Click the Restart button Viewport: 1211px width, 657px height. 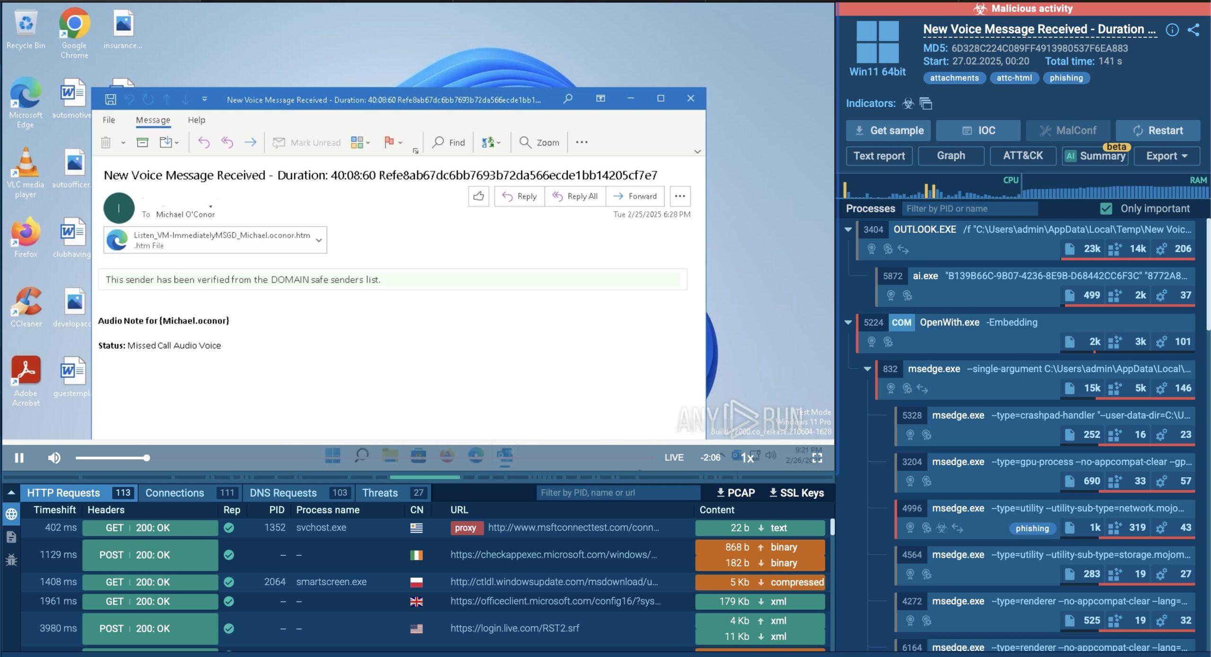pyautogui.click(x=1158, y=131)
